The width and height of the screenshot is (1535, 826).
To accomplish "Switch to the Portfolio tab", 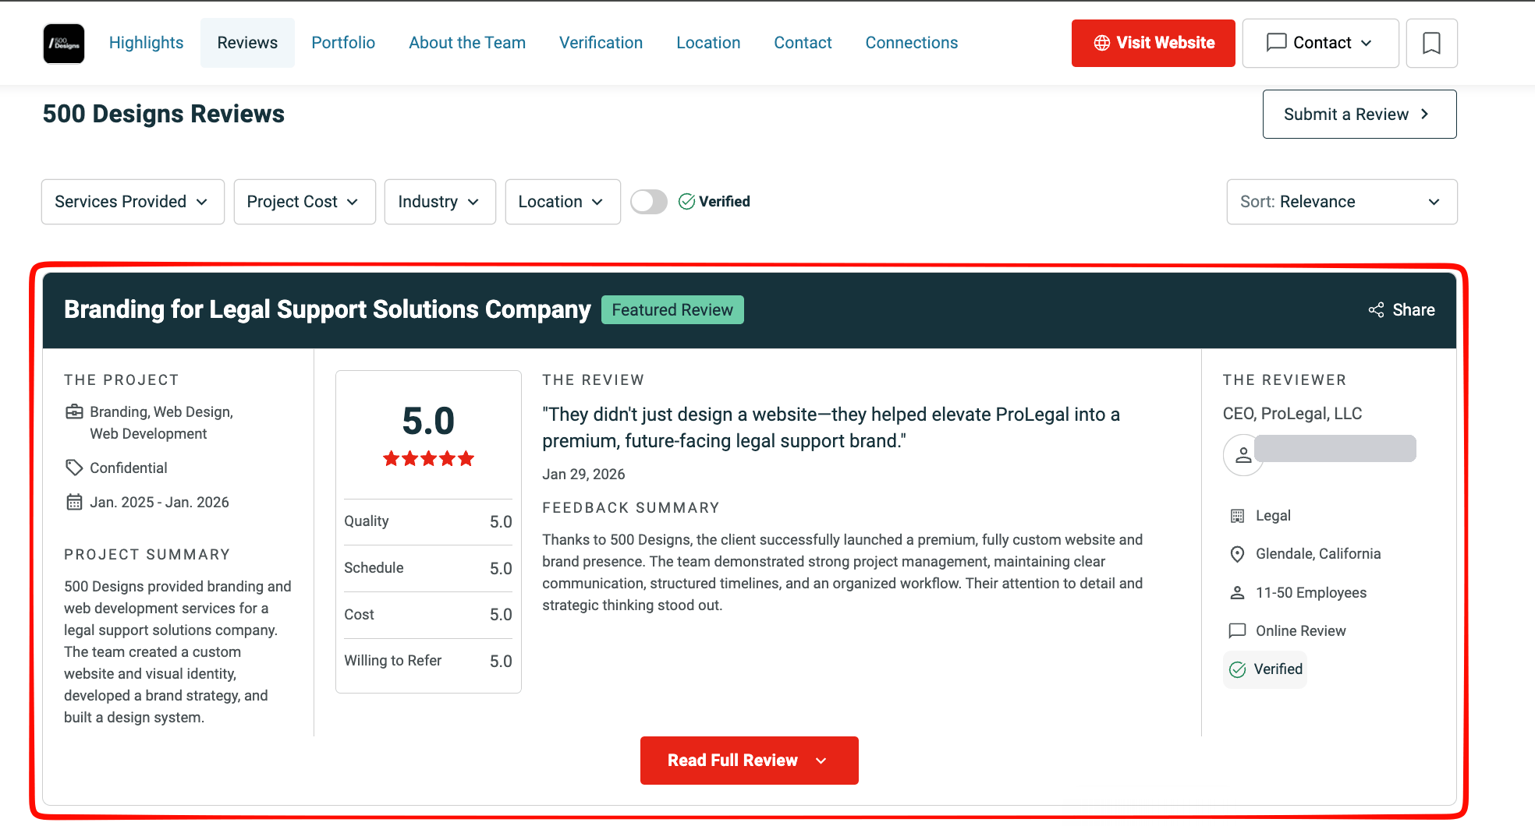I will 343,43.
